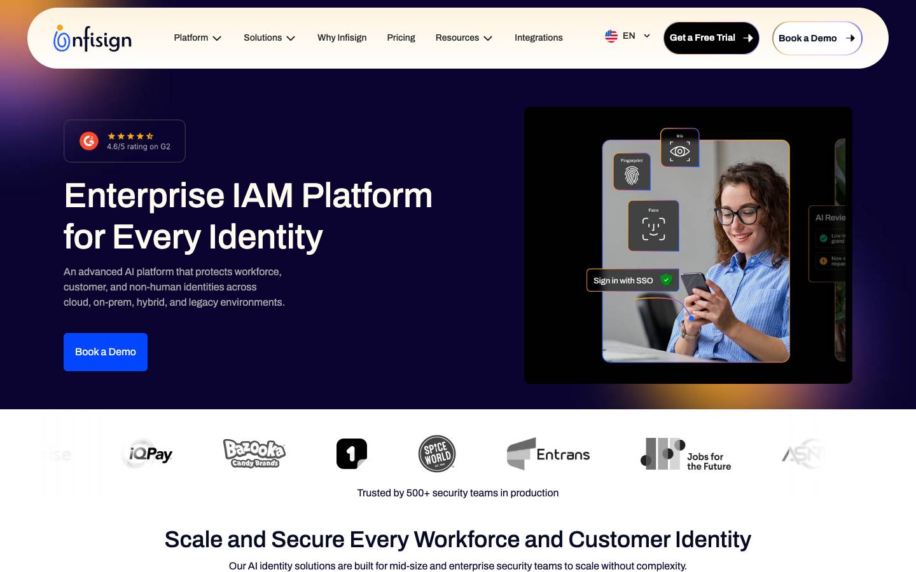Expand the Resources menu chevron
The width and height of the screenshot is (916, 572).
[x=488, y=38]
